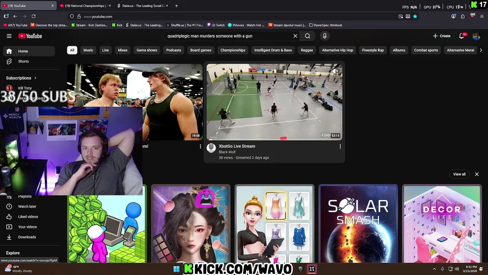Switch to the National Championships browser tab
This screenshot has height=275, width=488.
click(85, 6)
